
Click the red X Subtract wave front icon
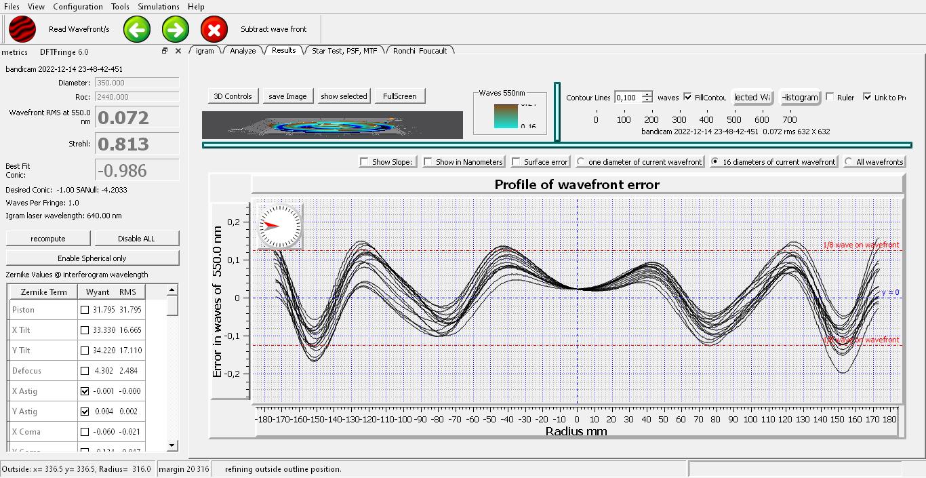[214, 29]
